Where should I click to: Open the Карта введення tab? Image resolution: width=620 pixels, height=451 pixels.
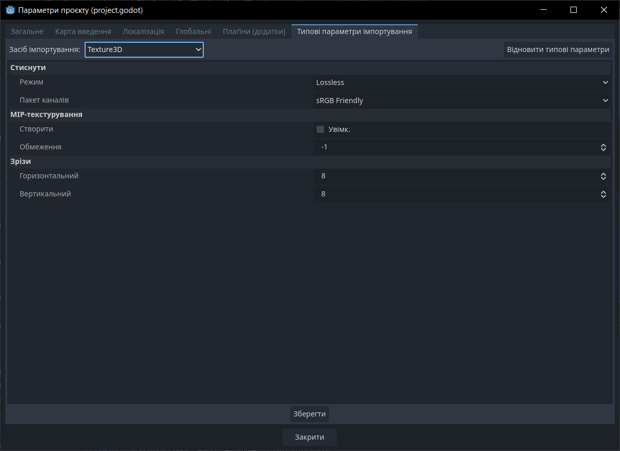pyautogui.click(x=83, y=31)
